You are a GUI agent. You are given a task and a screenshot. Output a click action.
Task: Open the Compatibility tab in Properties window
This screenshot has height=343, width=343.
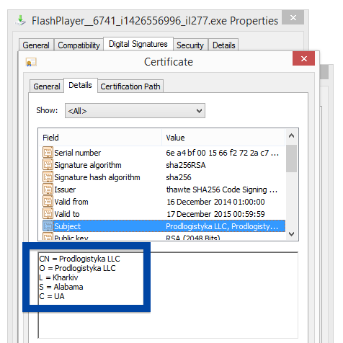pos(79,45)
